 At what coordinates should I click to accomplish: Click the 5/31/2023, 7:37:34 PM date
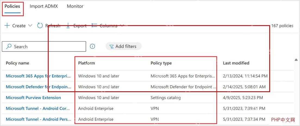(244, 119)
